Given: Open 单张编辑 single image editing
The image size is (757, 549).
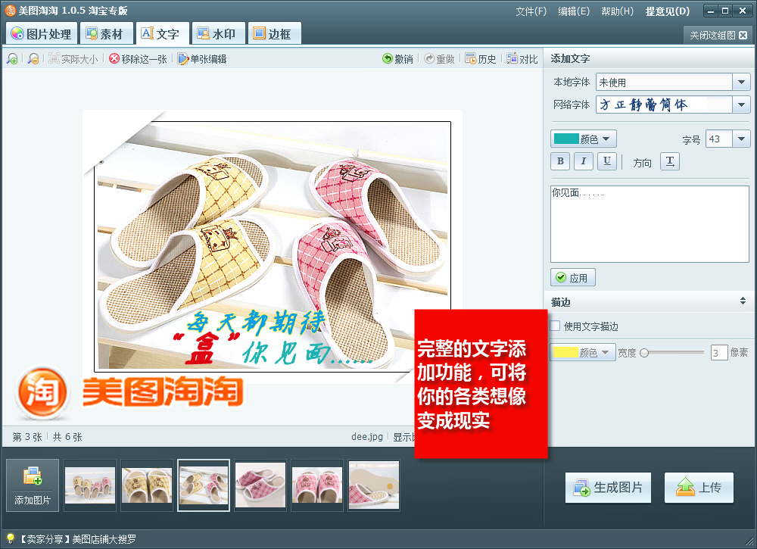Looking at the screenshot, I should point(202,59).
